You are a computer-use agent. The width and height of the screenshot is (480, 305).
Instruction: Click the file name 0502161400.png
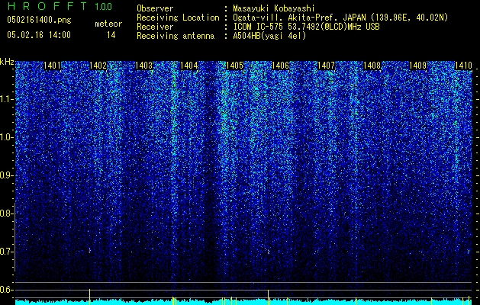tap(39, 20)
